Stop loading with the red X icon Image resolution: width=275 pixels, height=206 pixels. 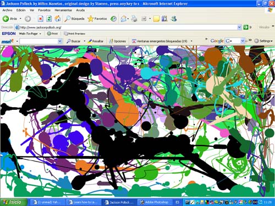click(x=41, y=19)
